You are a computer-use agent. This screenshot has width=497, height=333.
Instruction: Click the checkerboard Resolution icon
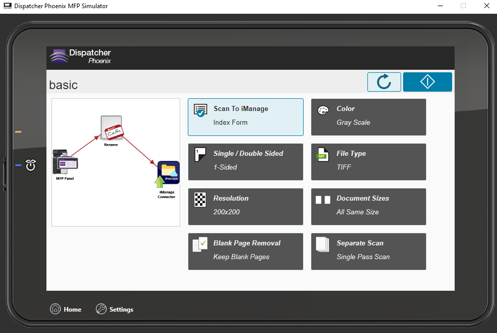coord(202,198)
